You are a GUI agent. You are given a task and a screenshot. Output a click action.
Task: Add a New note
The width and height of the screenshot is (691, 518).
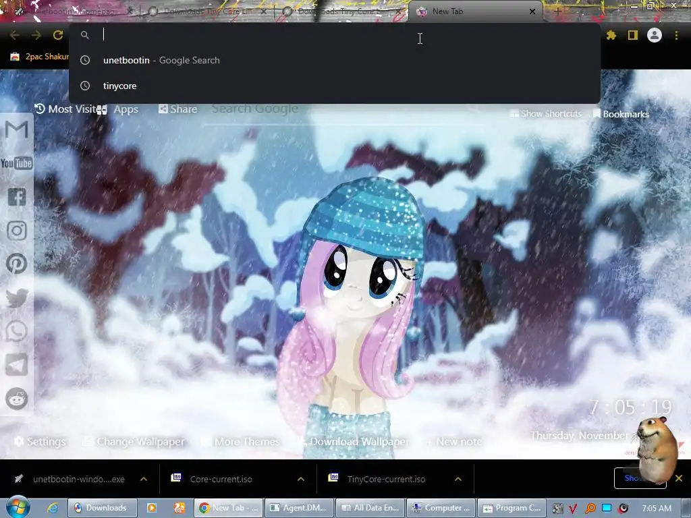[x=454, y=441]
